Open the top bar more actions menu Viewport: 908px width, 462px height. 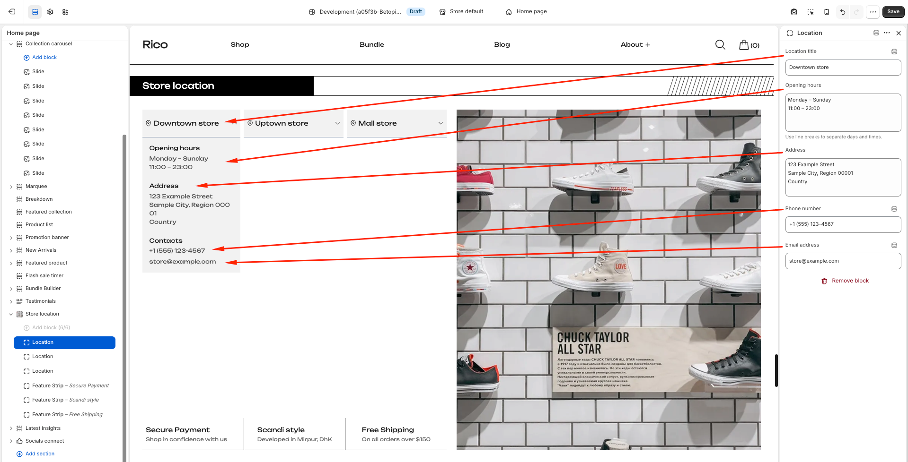click(x=873, y=12)
